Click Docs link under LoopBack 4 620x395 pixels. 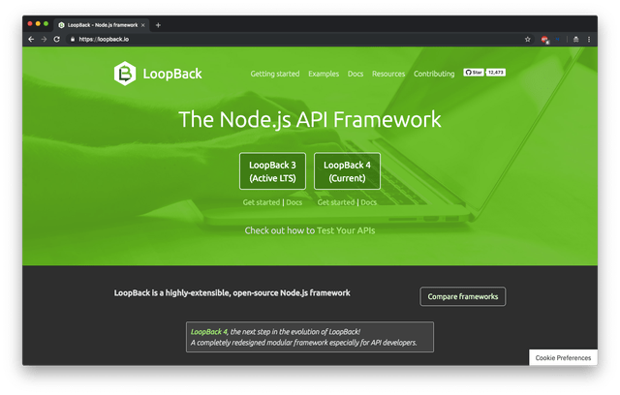(368, 202)
